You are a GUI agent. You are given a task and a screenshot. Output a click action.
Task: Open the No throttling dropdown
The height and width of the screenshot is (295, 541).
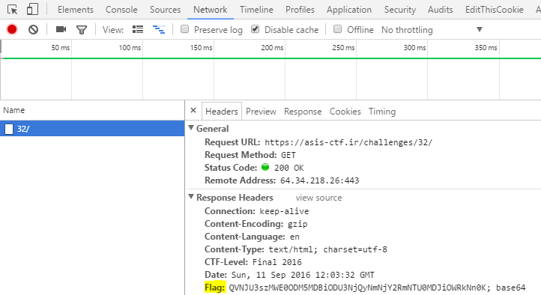[432, 30]
